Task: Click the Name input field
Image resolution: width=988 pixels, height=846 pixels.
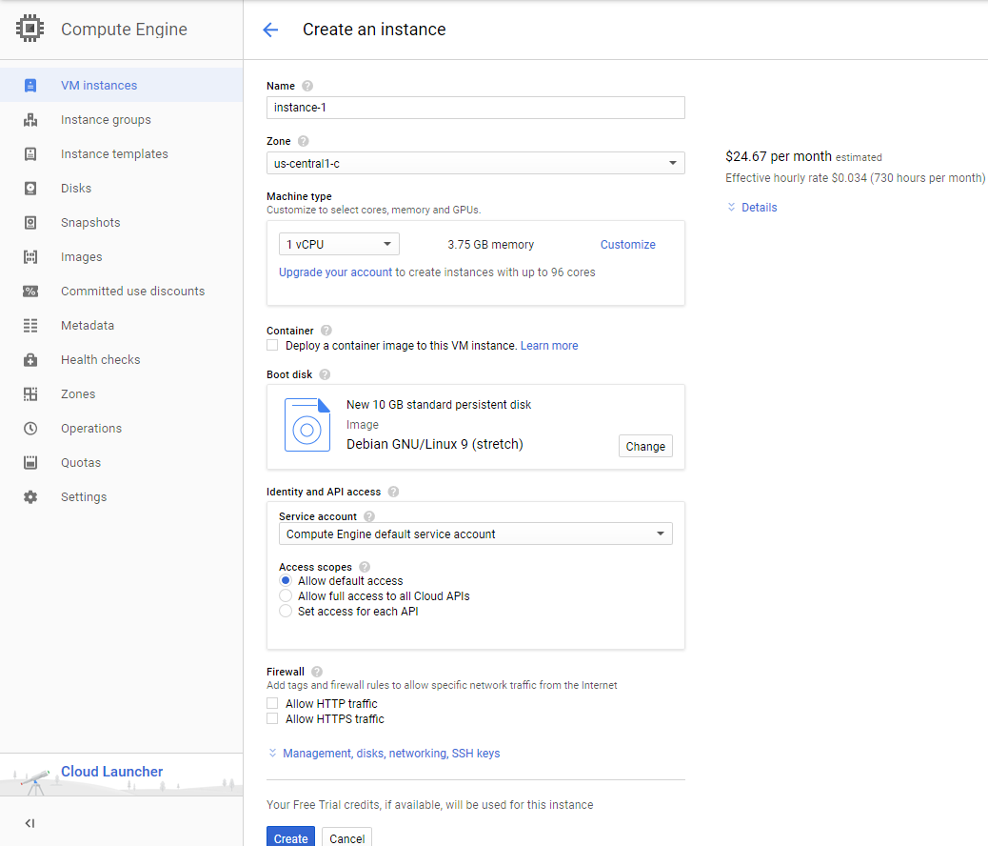Action: pos(476,108)
